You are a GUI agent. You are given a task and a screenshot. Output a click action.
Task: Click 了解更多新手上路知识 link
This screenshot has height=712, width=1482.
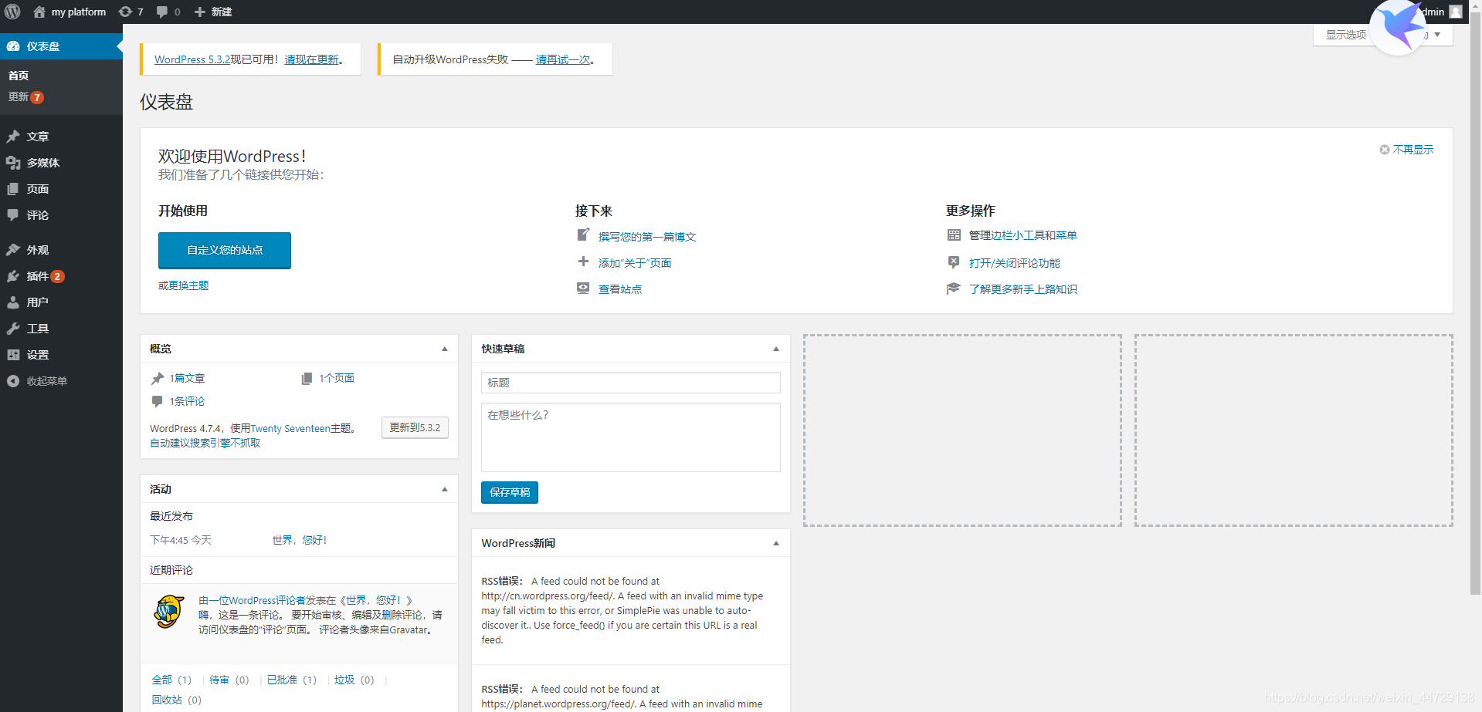tap(1023, 289)
